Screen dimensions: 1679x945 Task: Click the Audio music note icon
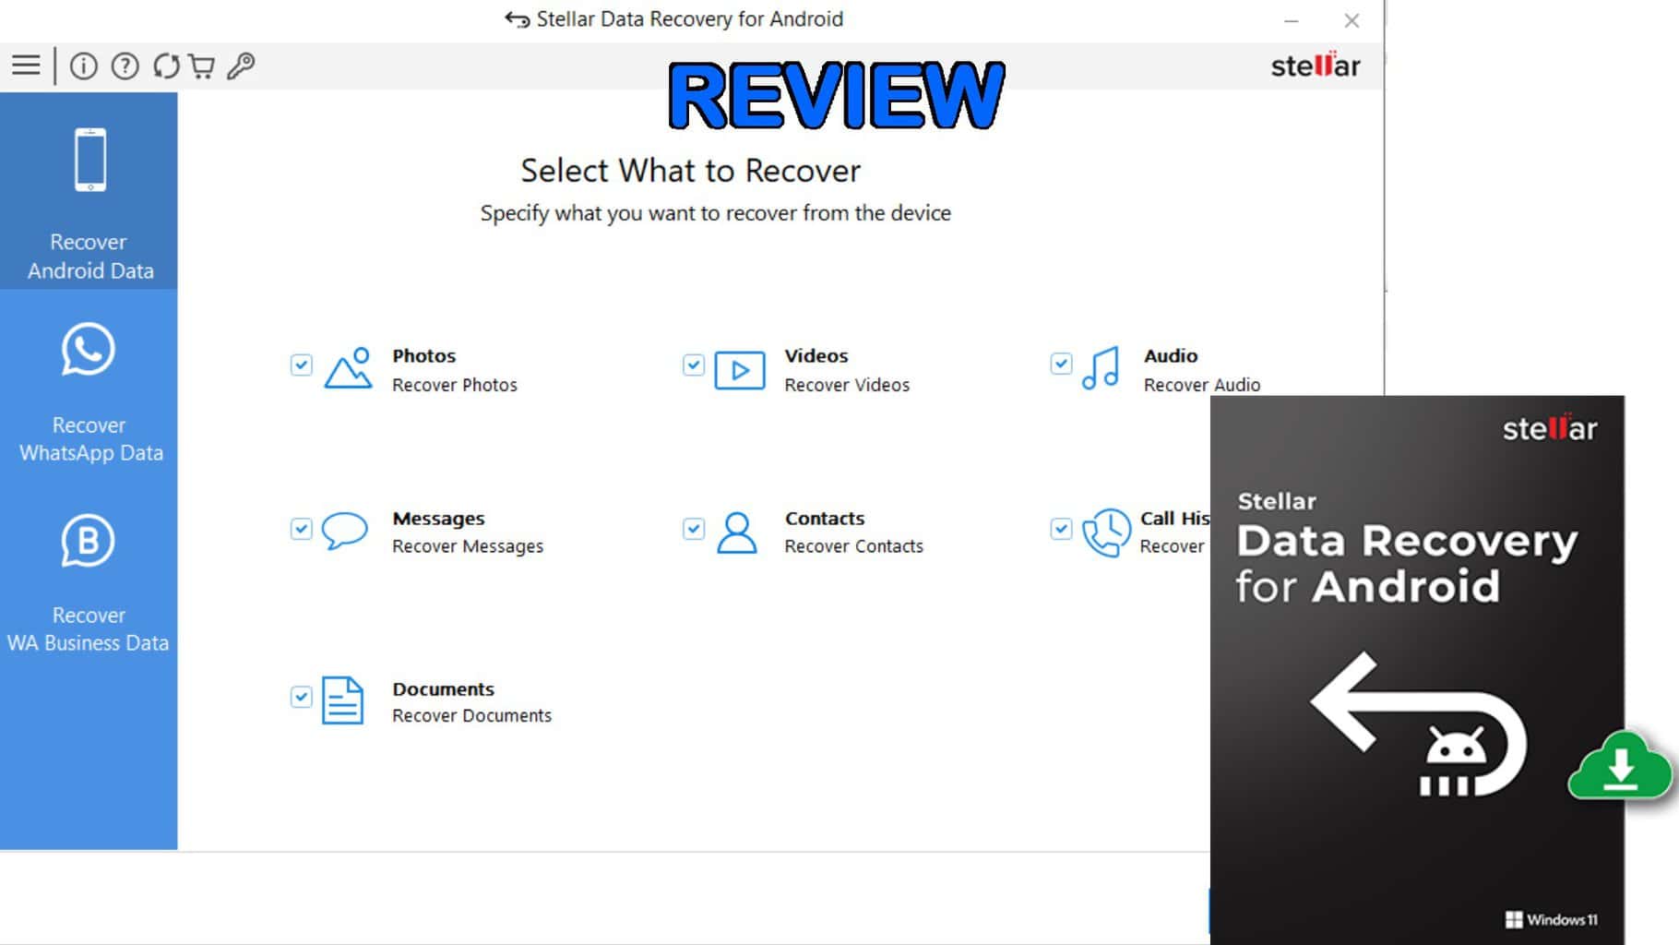tap(1101, 368)
